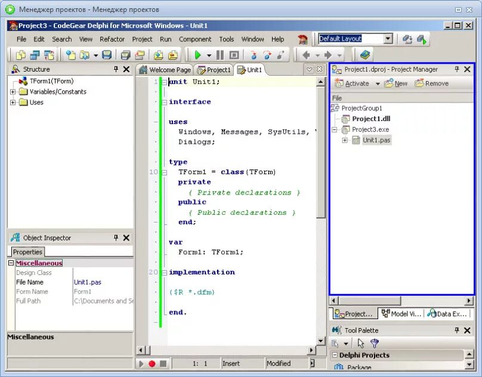Click Remove File from Project icon

click(x=173, y=55)
